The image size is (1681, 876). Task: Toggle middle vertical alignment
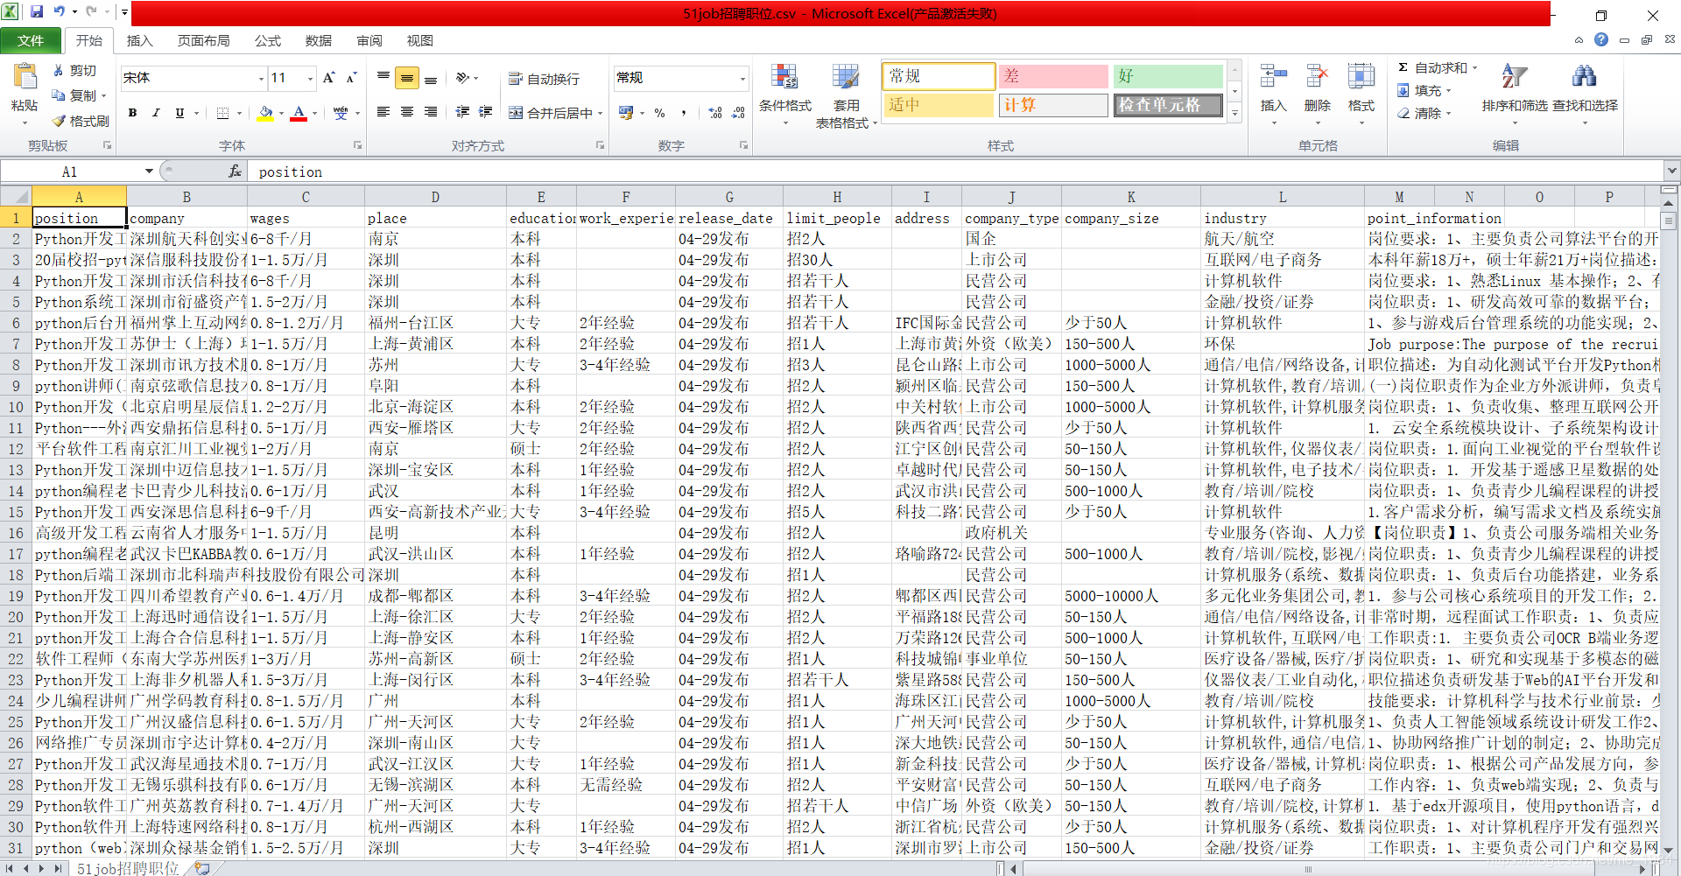[407, 78]
